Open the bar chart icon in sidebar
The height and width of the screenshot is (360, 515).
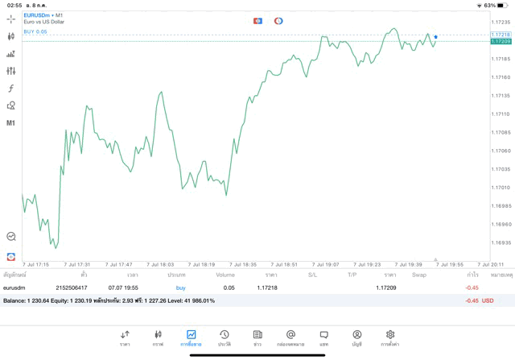coord(11,54)
